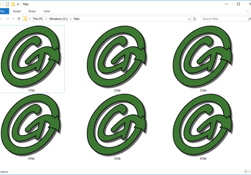
Task: Minimize the files window
Action: point(226,4)
